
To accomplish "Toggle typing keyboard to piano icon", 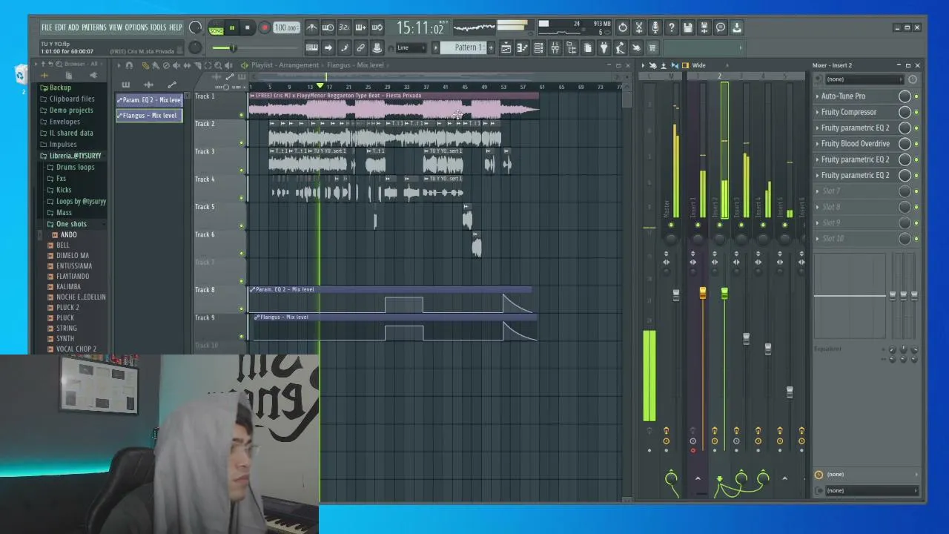I will click(312, 47).
